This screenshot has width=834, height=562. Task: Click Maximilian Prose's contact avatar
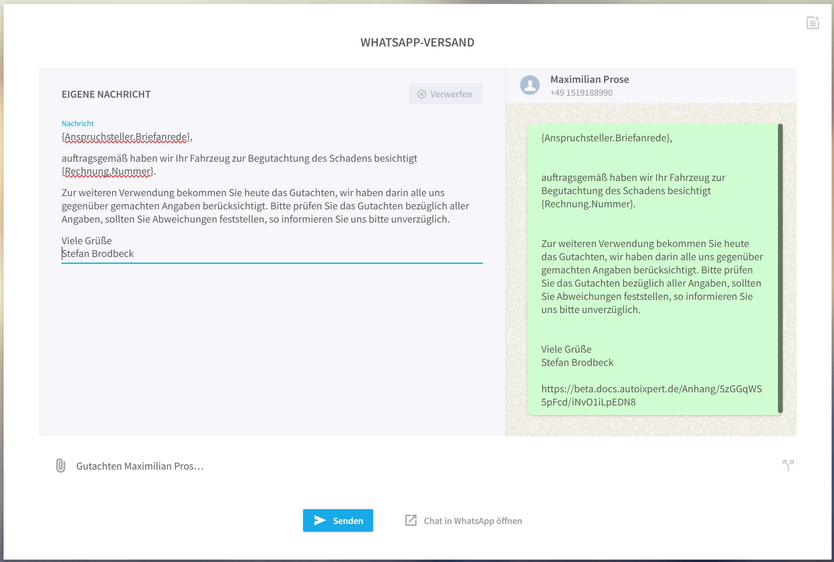530,85
